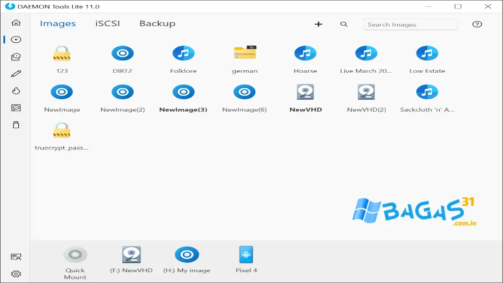503x283 pixels.
Task: Select the NewVHD hard disk image
Action: [306, 92]
